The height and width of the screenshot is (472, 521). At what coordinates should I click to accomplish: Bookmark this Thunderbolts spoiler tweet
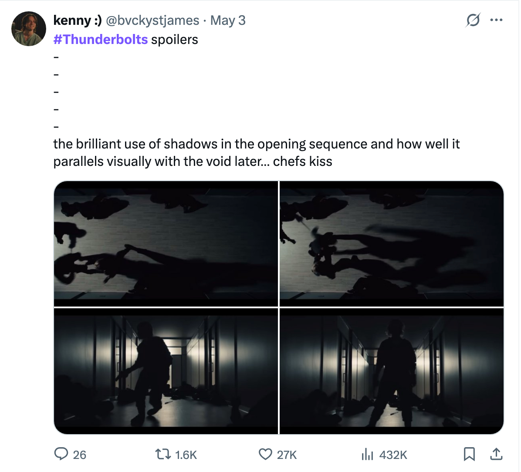point(470,454)
